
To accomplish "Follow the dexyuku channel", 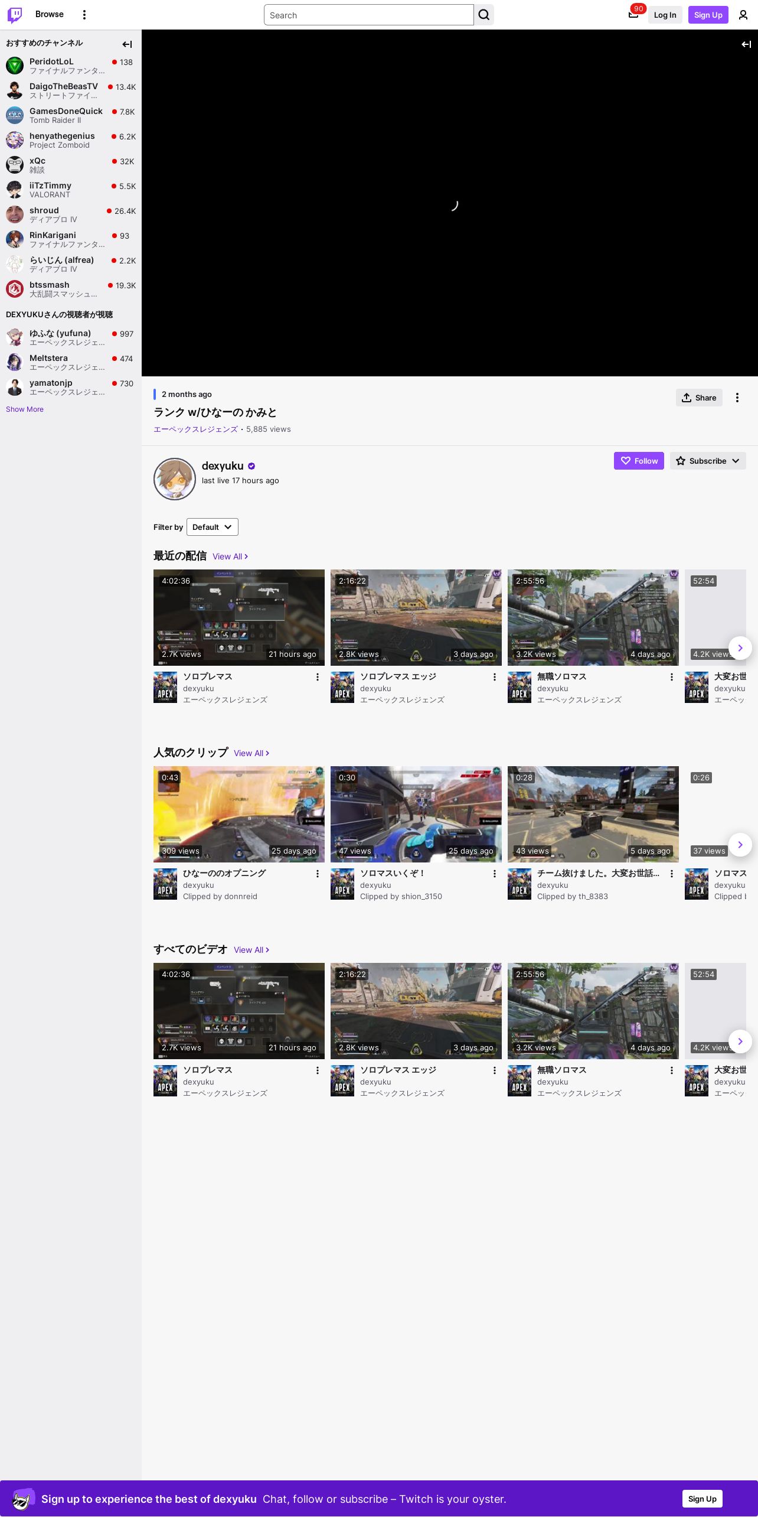I will (x=639, y=461).
